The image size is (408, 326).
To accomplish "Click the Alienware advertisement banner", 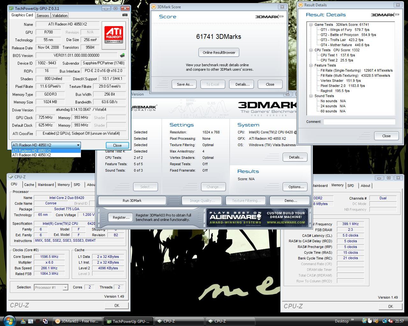I will pos(257,218).
